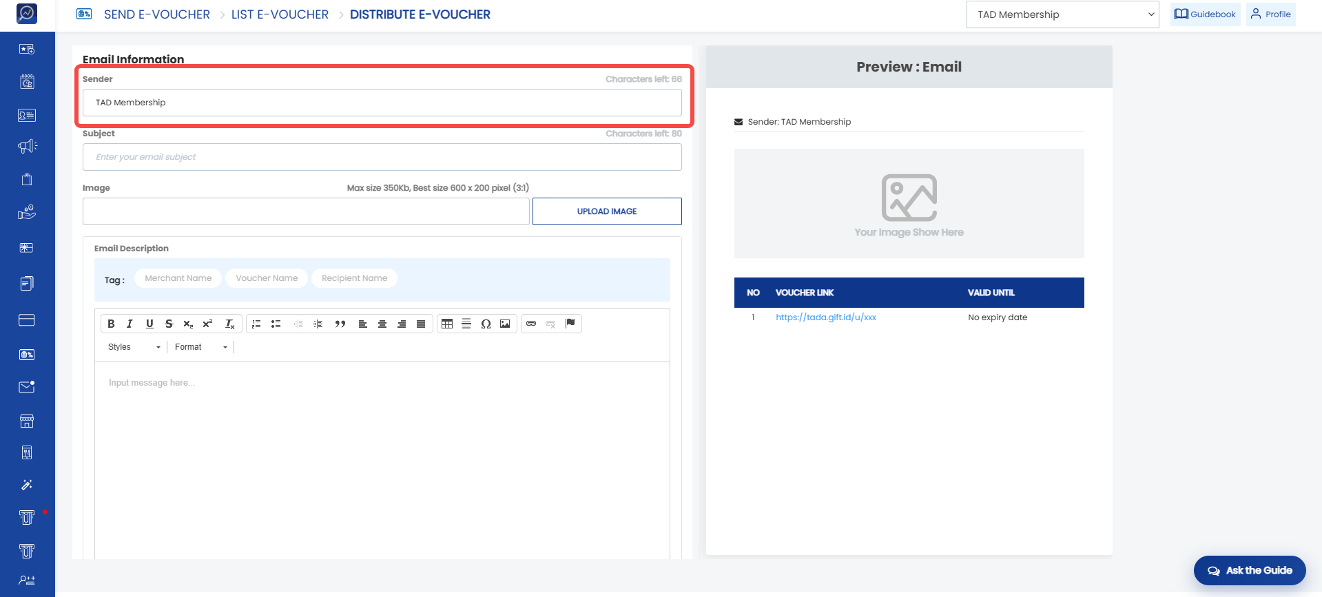This screenshot has width=1322, height=597.
Task: Open the Guidebook
Action: (x=1205, y=14)
